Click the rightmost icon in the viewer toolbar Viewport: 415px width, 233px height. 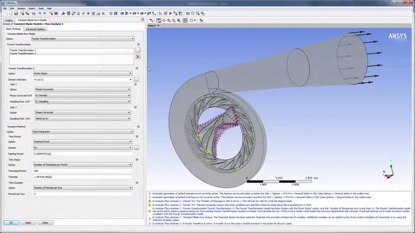pos(202,20)
